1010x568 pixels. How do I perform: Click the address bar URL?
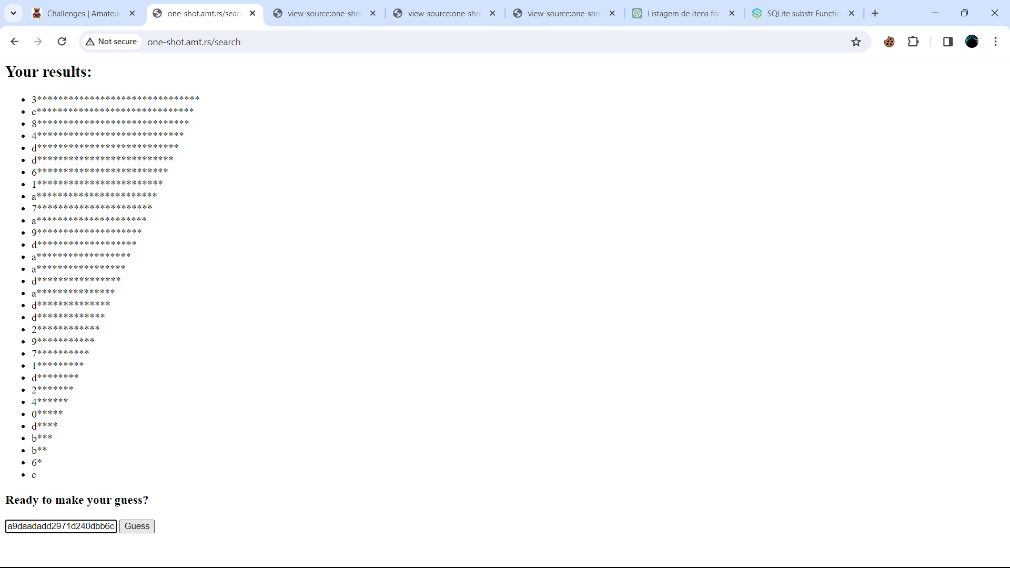click(x=194, y=42)
